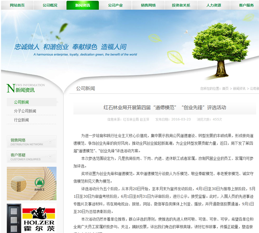Navigate to 人力资源 in the top bar
Screen dimensions: 259x233
(x=214, y=5)
